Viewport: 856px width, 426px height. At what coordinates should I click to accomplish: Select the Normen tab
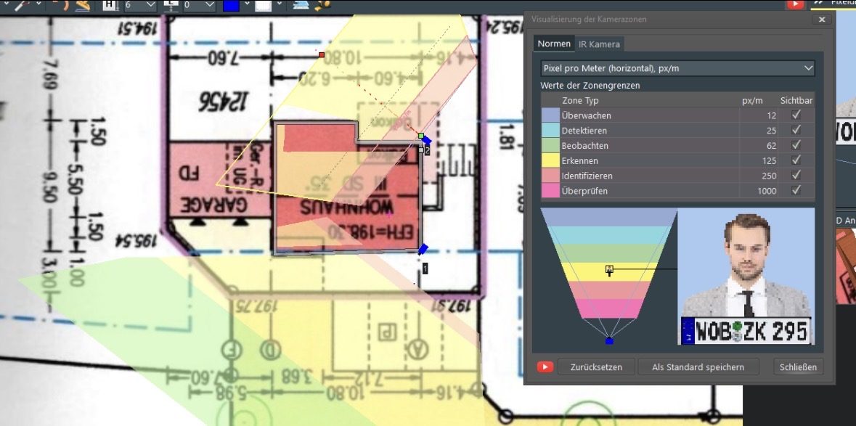[x=553, y=44]
